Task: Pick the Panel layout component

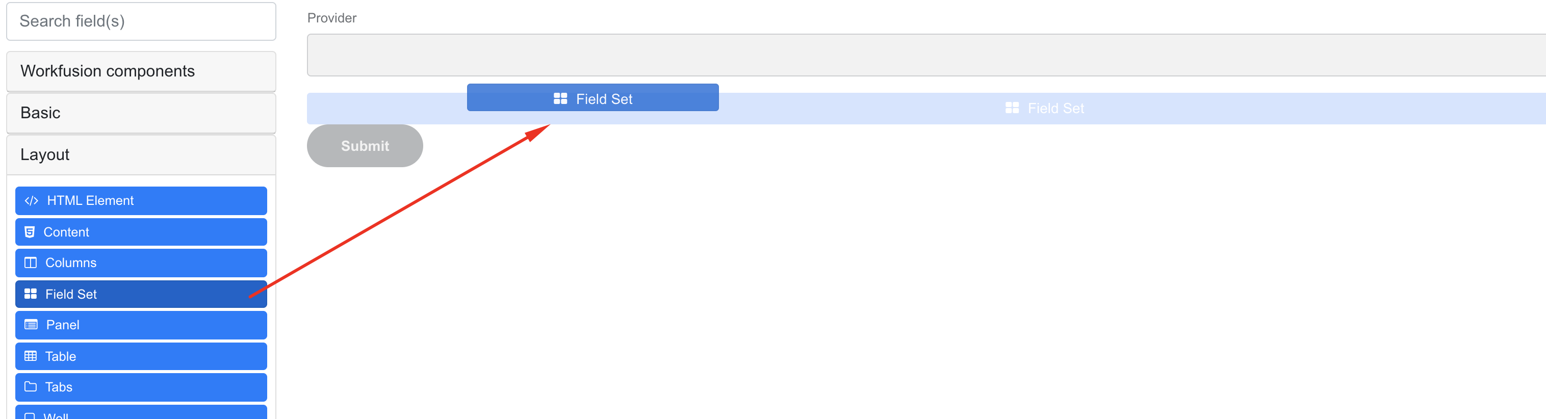Action: pos(141,325)
